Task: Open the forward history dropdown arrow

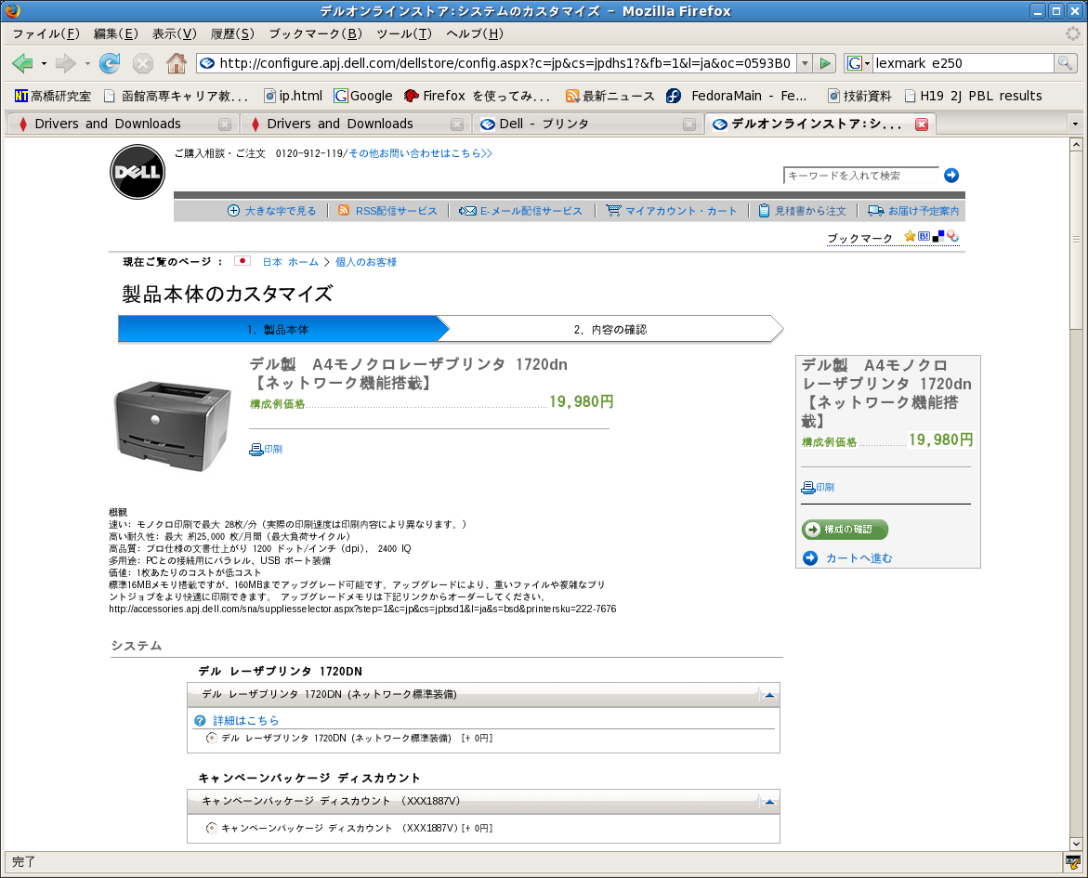Action: pyautogui.click(x=86, y=63)
